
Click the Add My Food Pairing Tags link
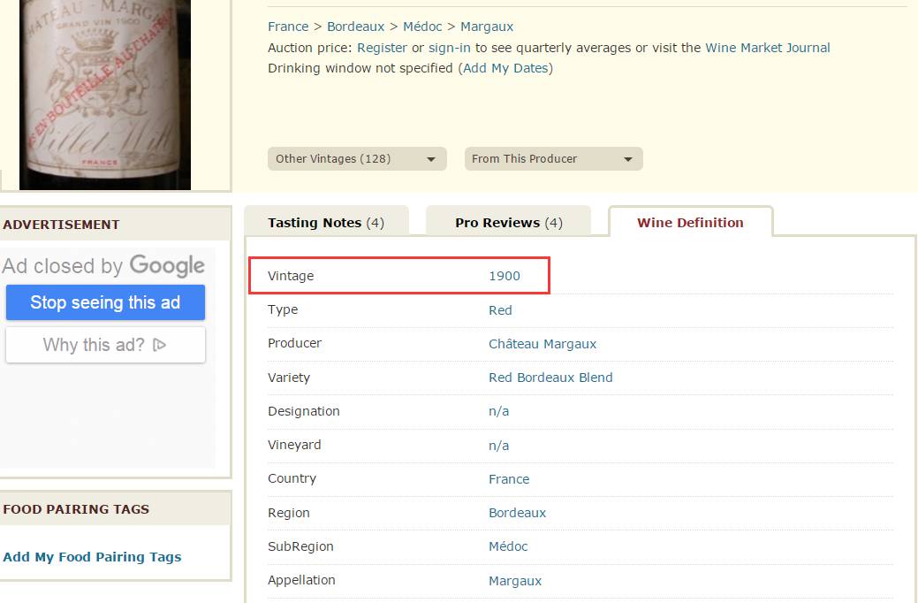92,557
